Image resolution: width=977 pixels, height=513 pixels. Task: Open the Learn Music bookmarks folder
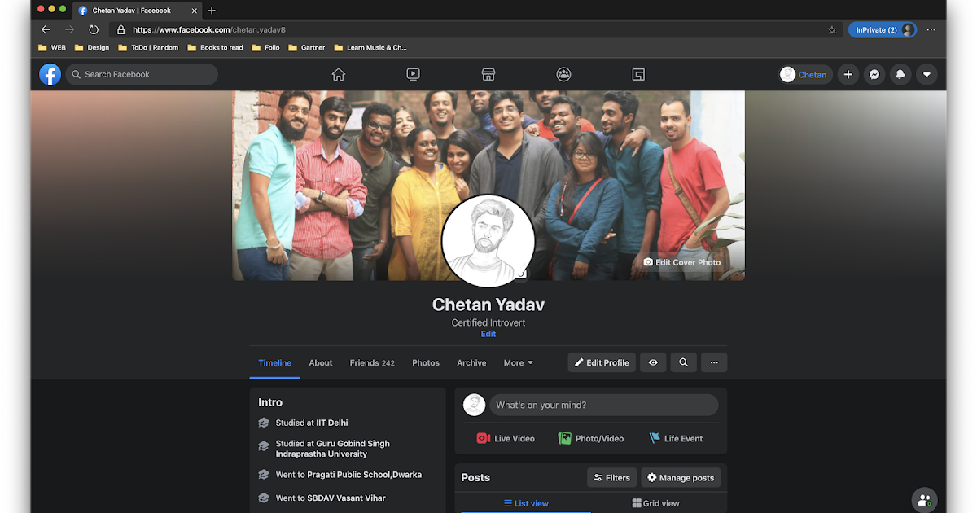coord(370,48)
